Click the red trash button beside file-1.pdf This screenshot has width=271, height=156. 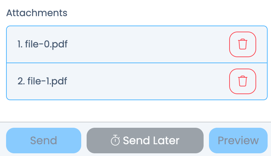242,81
